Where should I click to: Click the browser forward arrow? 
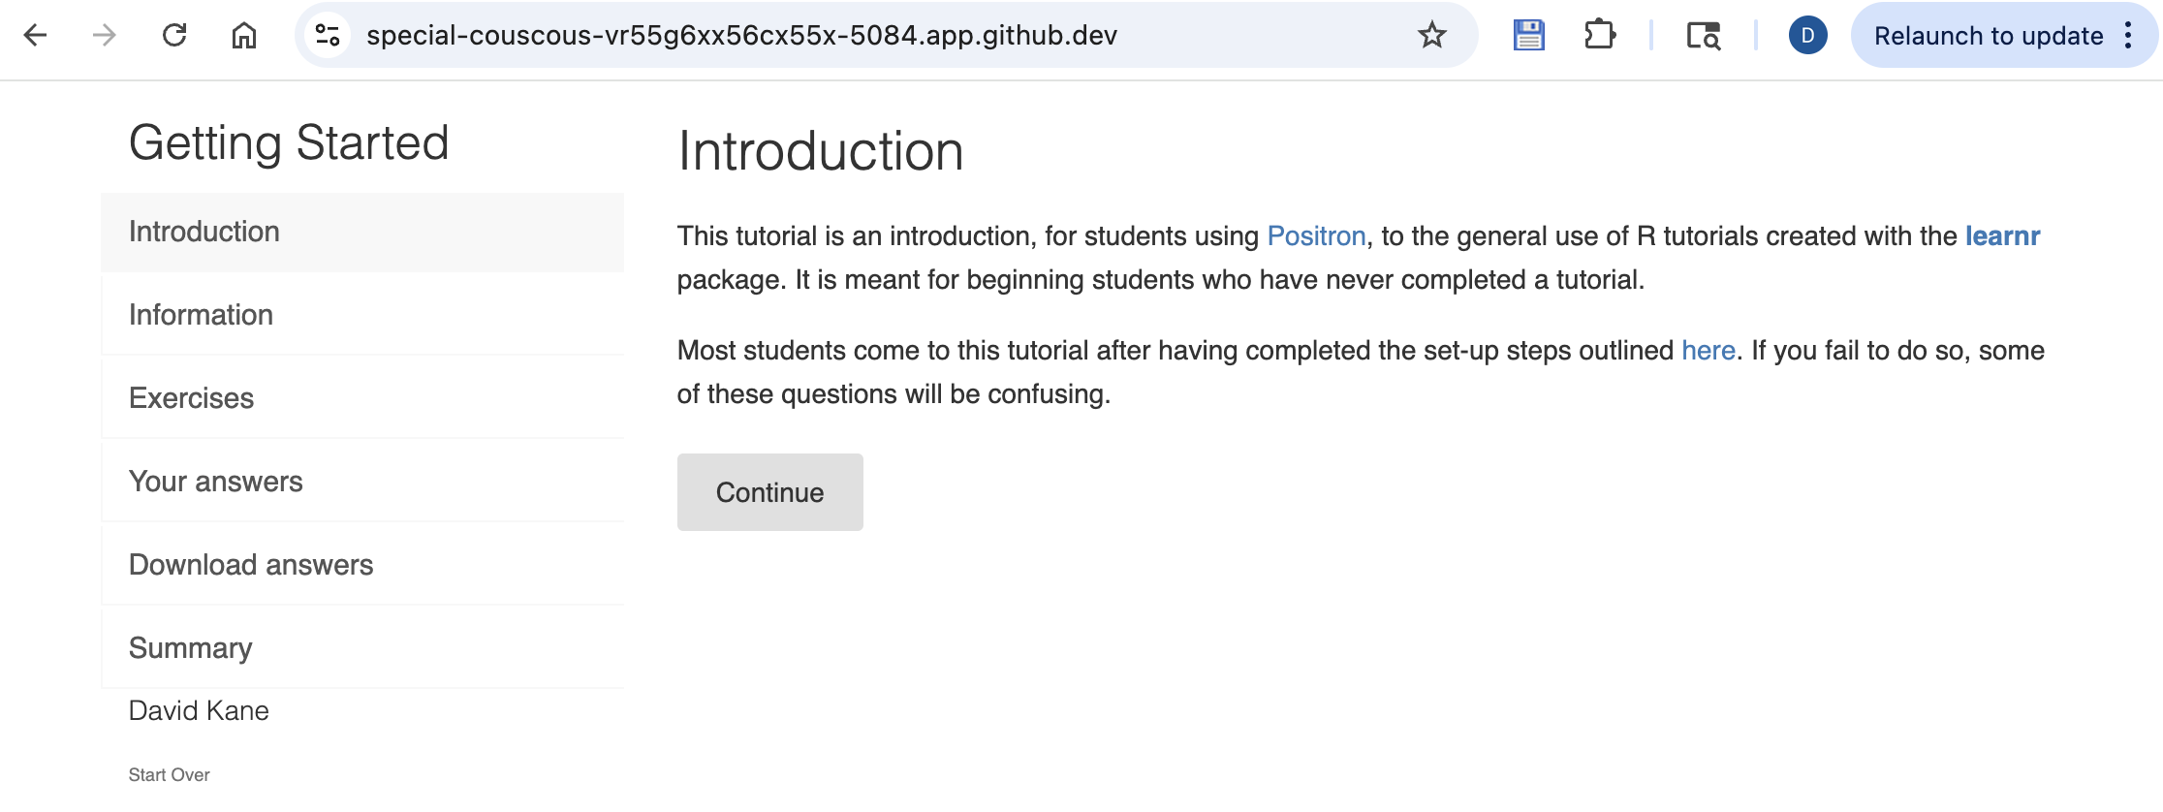[x=104, y=36]
